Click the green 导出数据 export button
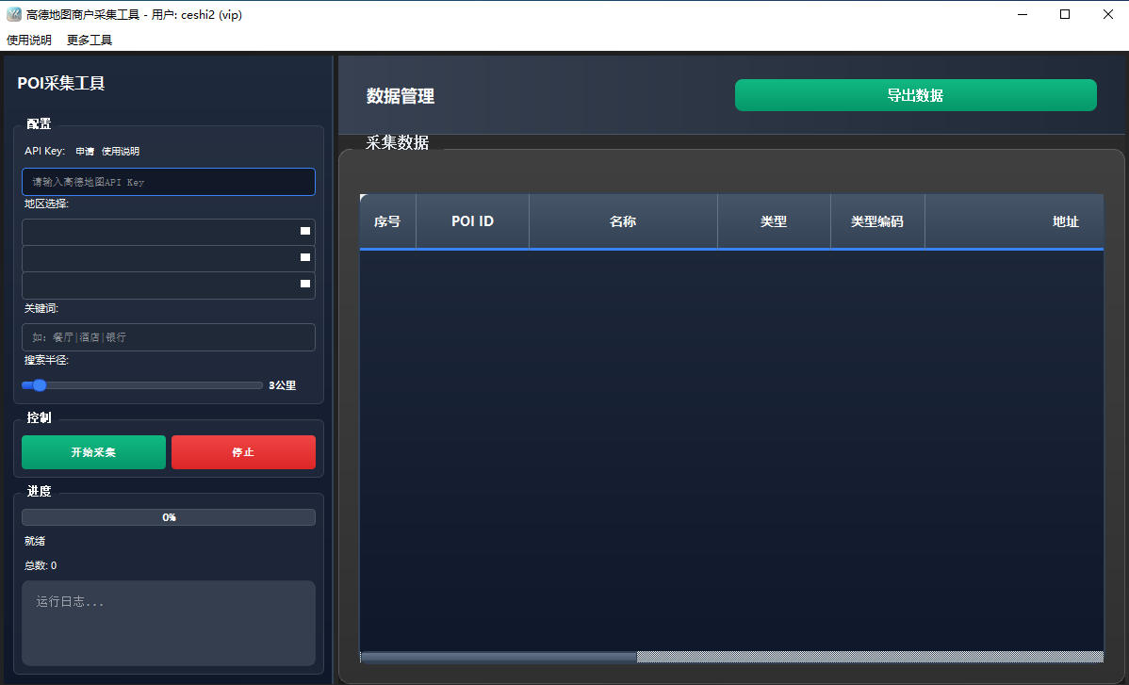The width and height of the screenshot is (1129, 685). (915, 95)
